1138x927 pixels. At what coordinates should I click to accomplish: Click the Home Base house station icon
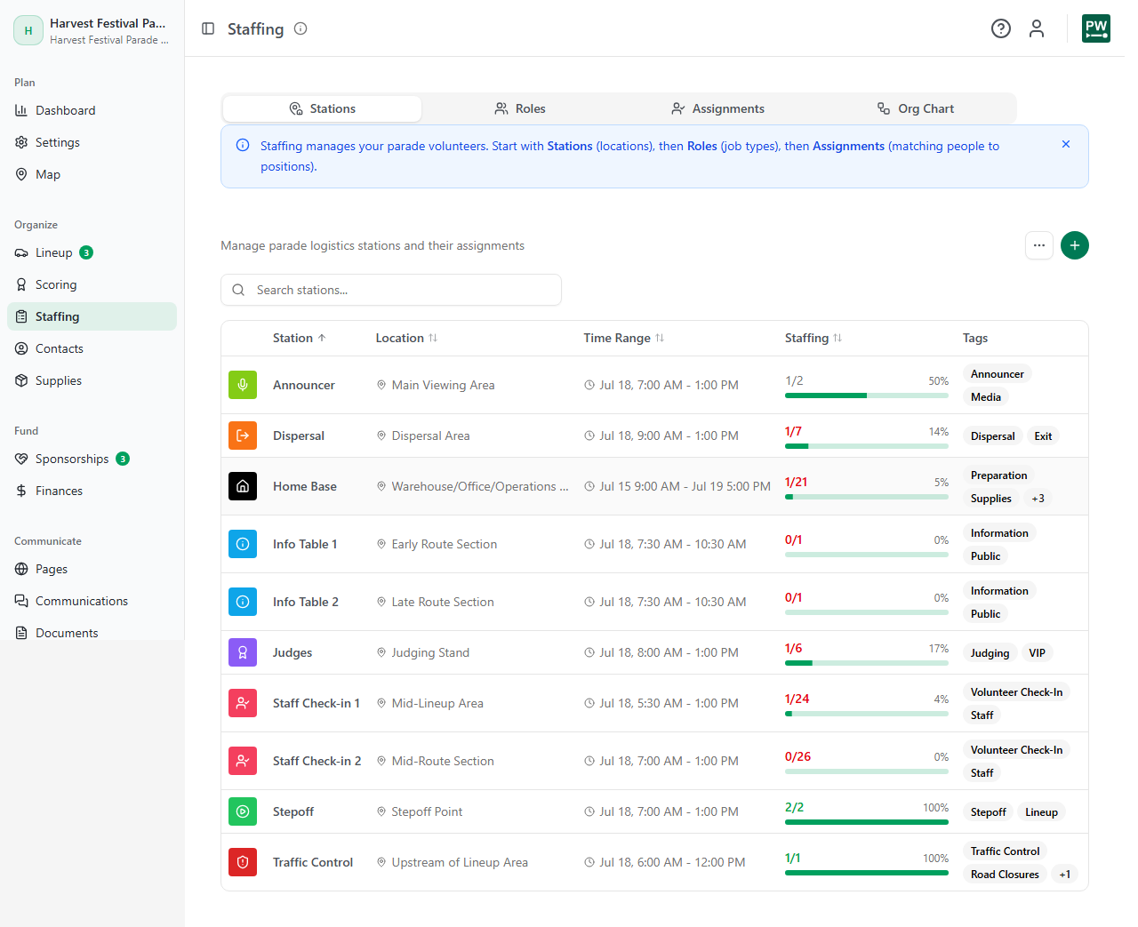coord(243,486)
